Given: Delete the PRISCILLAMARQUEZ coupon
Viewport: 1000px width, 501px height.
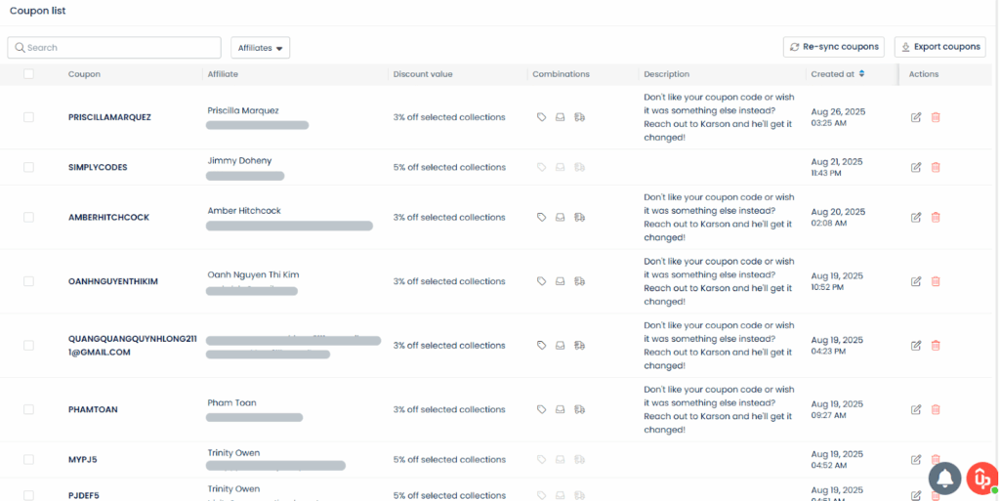Looking at the screenshot, I should [936, 117].
